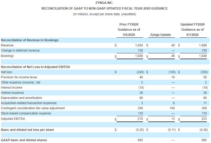Click the Reconciliation of Revenue to Bookings heading

[x=30, y=40]
